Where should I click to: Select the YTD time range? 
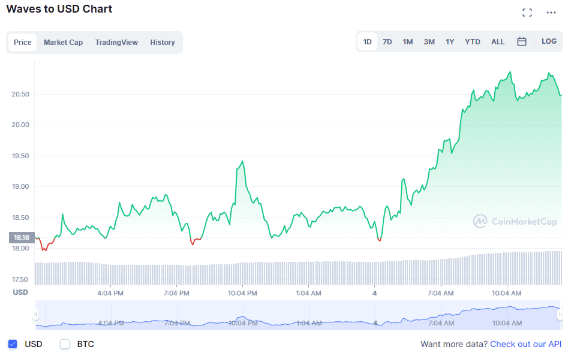point(472,41)
